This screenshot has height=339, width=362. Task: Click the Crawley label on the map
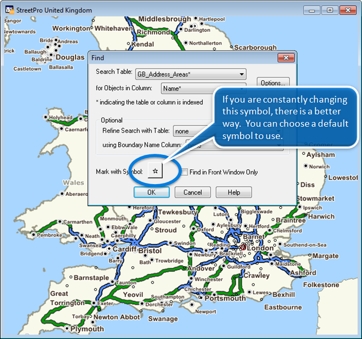257,275
